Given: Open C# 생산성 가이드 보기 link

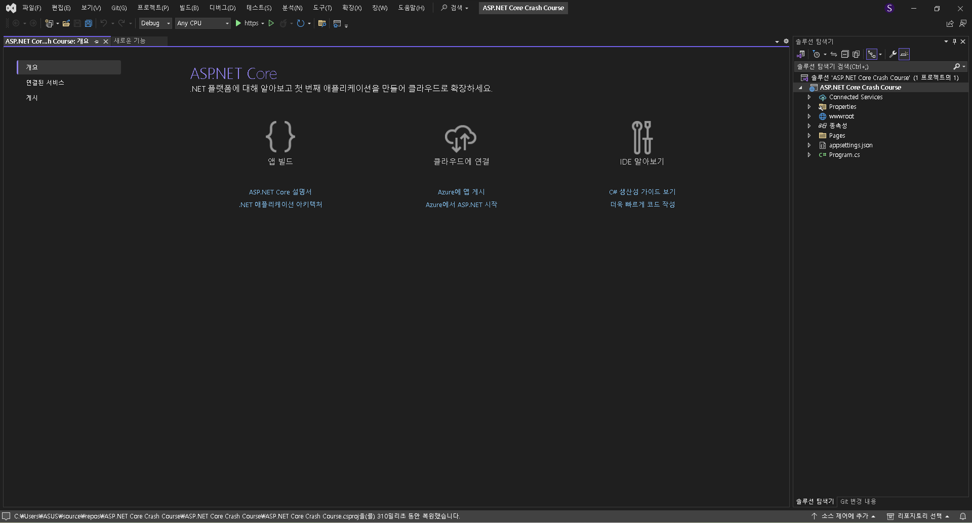Looking at the screenshot, I should [x=642, y=192].
